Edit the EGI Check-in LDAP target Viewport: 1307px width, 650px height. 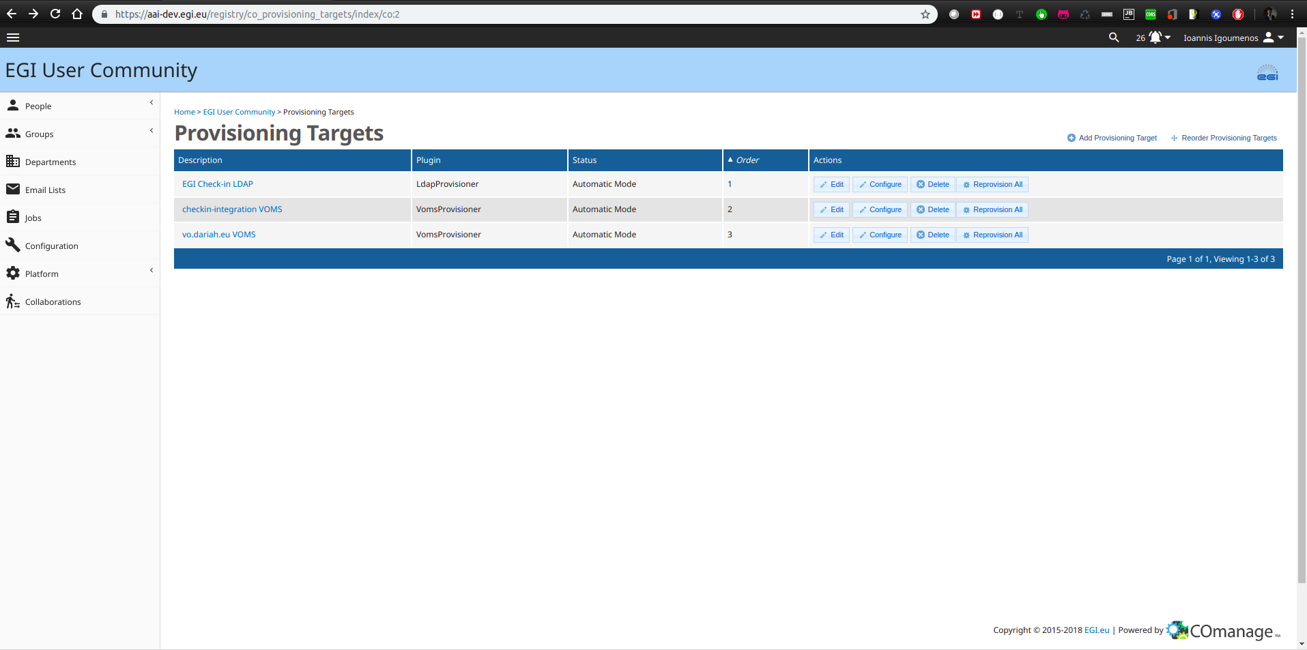coord(831,184)
